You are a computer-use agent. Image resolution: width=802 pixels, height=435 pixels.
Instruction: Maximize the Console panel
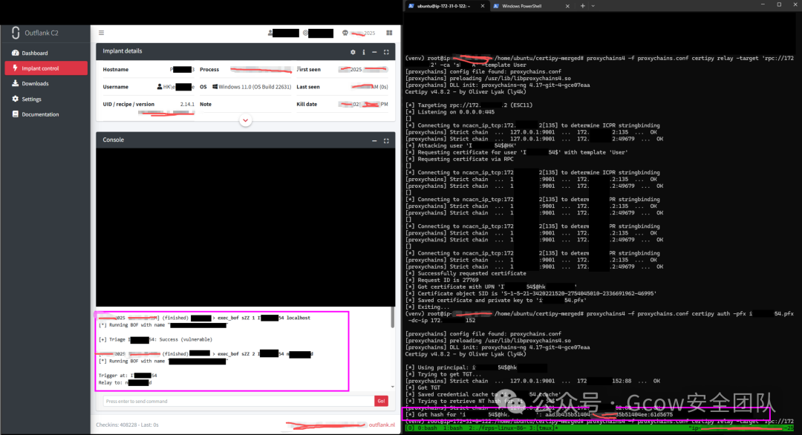pos(386,140)
